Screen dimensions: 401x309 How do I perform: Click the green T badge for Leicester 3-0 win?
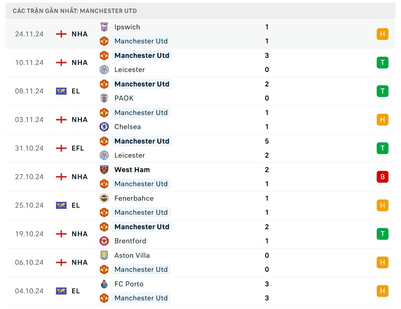tap(382, 63)
